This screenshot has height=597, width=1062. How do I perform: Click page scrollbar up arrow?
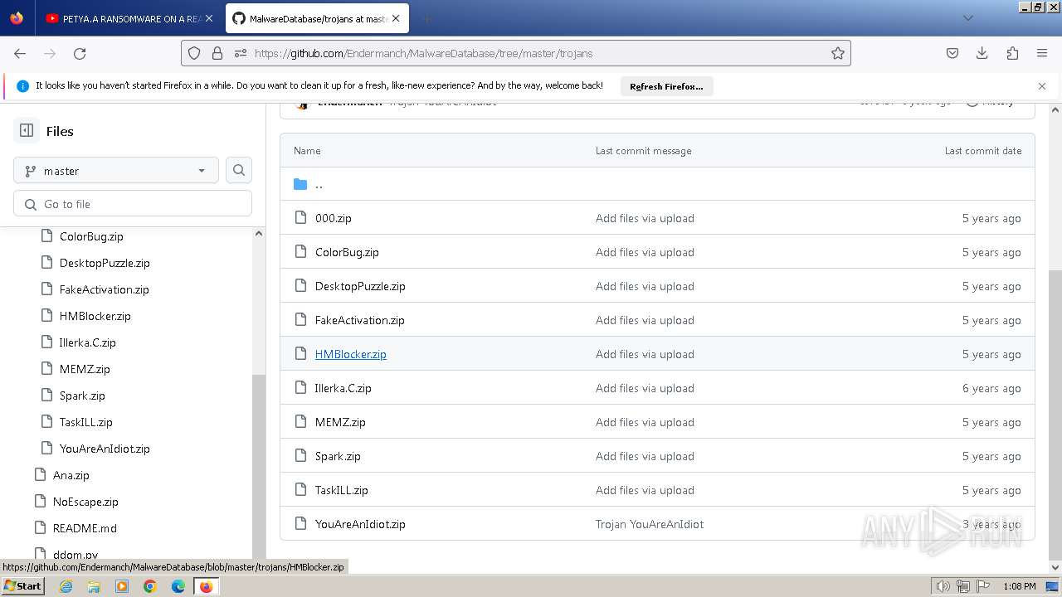[1055, 109]
